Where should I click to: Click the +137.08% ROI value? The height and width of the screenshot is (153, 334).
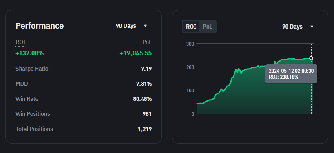click(x=30, y=53)
